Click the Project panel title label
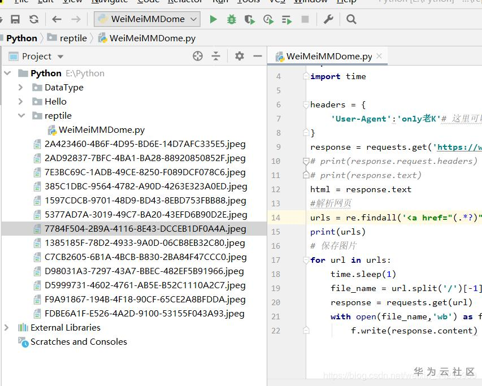This screenshot has width=482, height=386. 37,57
